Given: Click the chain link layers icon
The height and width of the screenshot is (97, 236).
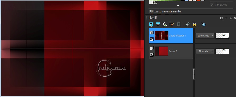Looking at the screenshot, I should point(188,24).
